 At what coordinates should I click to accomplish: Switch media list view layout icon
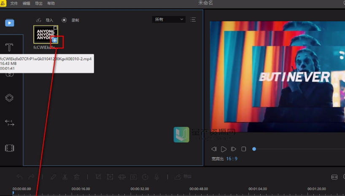point(193,19)
